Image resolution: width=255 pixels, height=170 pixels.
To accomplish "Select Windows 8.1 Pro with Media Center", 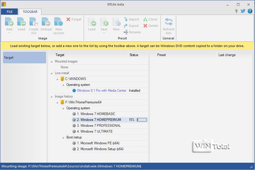I will pyautogui.click(x=102, y=91).
